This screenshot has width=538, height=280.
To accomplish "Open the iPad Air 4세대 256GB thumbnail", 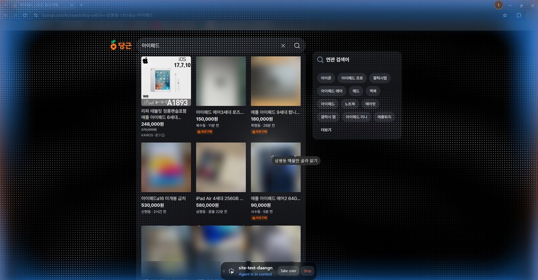I will coord(221,167).
